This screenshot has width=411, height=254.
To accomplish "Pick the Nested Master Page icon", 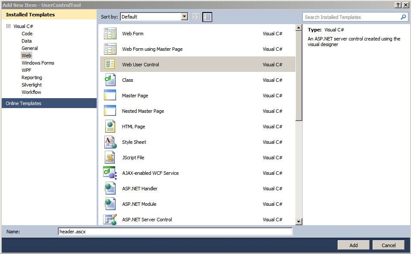I will pos(110,111).
